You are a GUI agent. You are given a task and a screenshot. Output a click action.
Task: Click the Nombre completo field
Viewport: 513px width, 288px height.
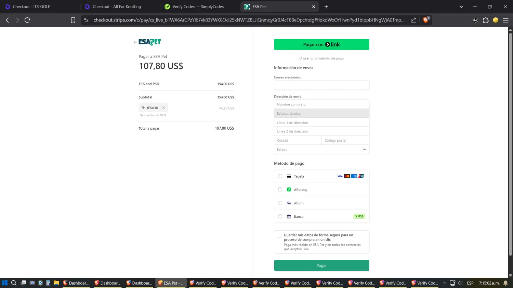tap(321, 104)
